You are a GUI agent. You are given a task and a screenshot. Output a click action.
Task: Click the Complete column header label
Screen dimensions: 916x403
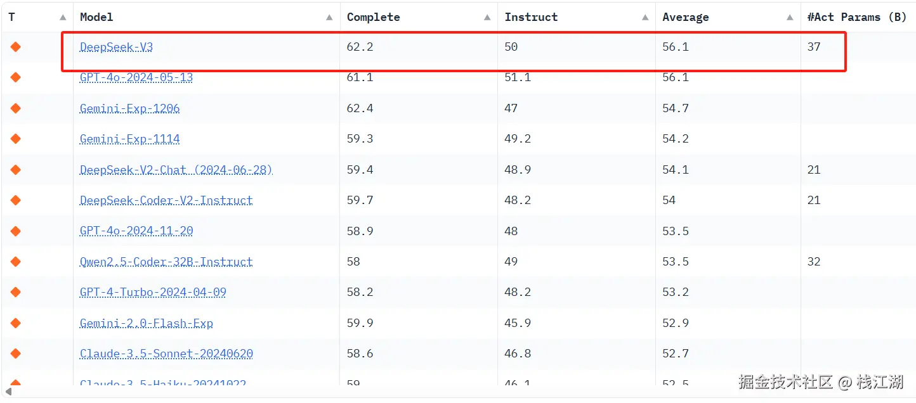(x=373, y=17)
